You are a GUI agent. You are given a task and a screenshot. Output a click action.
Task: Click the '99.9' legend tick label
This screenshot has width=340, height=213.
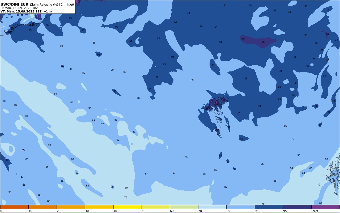coord(314,211)
